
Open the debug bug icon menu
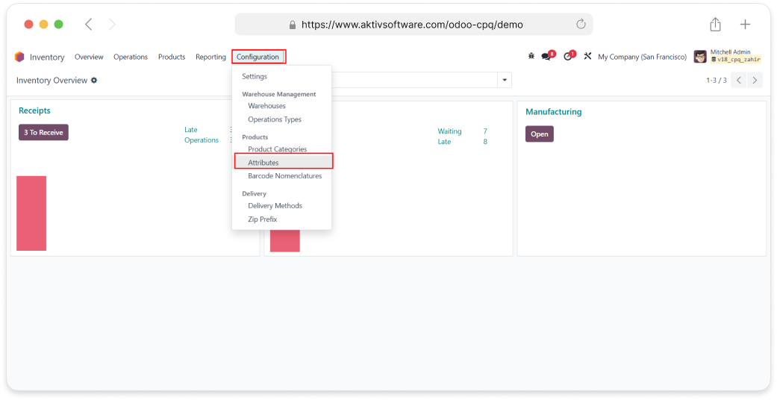point(531,56)
